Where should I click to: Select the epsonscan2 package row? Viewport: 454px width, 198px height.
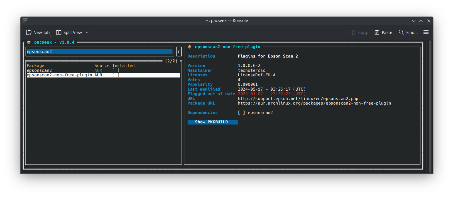(103, 70)
